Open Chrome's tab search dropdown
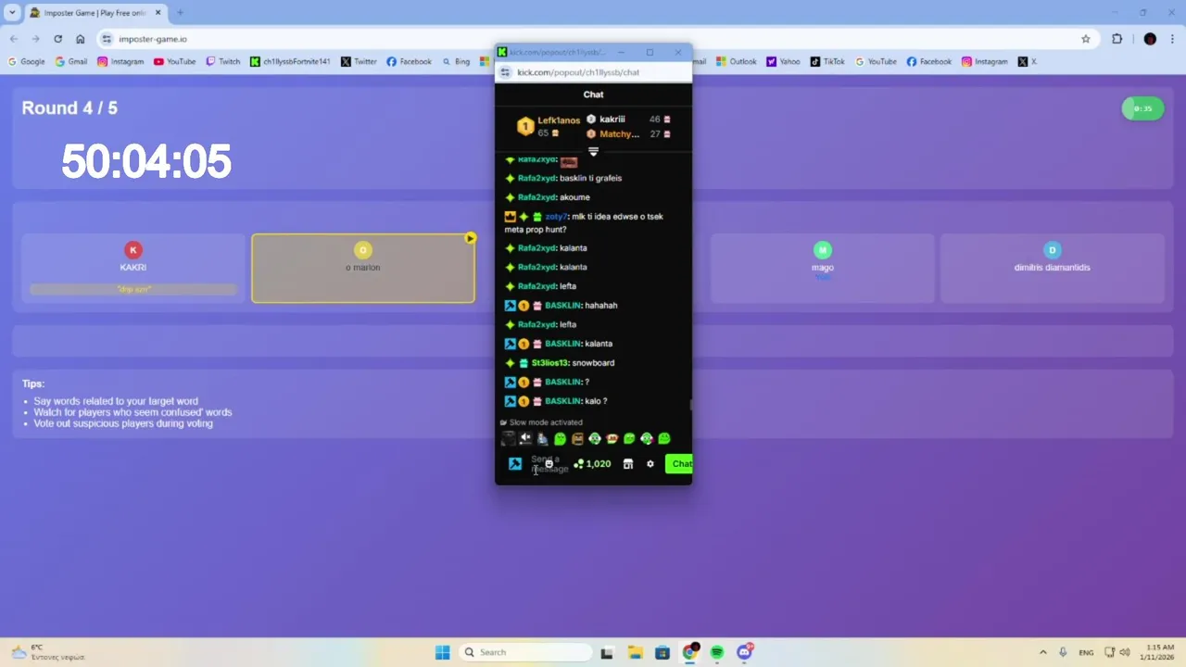The height and width of the screenshot is (667, 1186). (x=13, y=13)
